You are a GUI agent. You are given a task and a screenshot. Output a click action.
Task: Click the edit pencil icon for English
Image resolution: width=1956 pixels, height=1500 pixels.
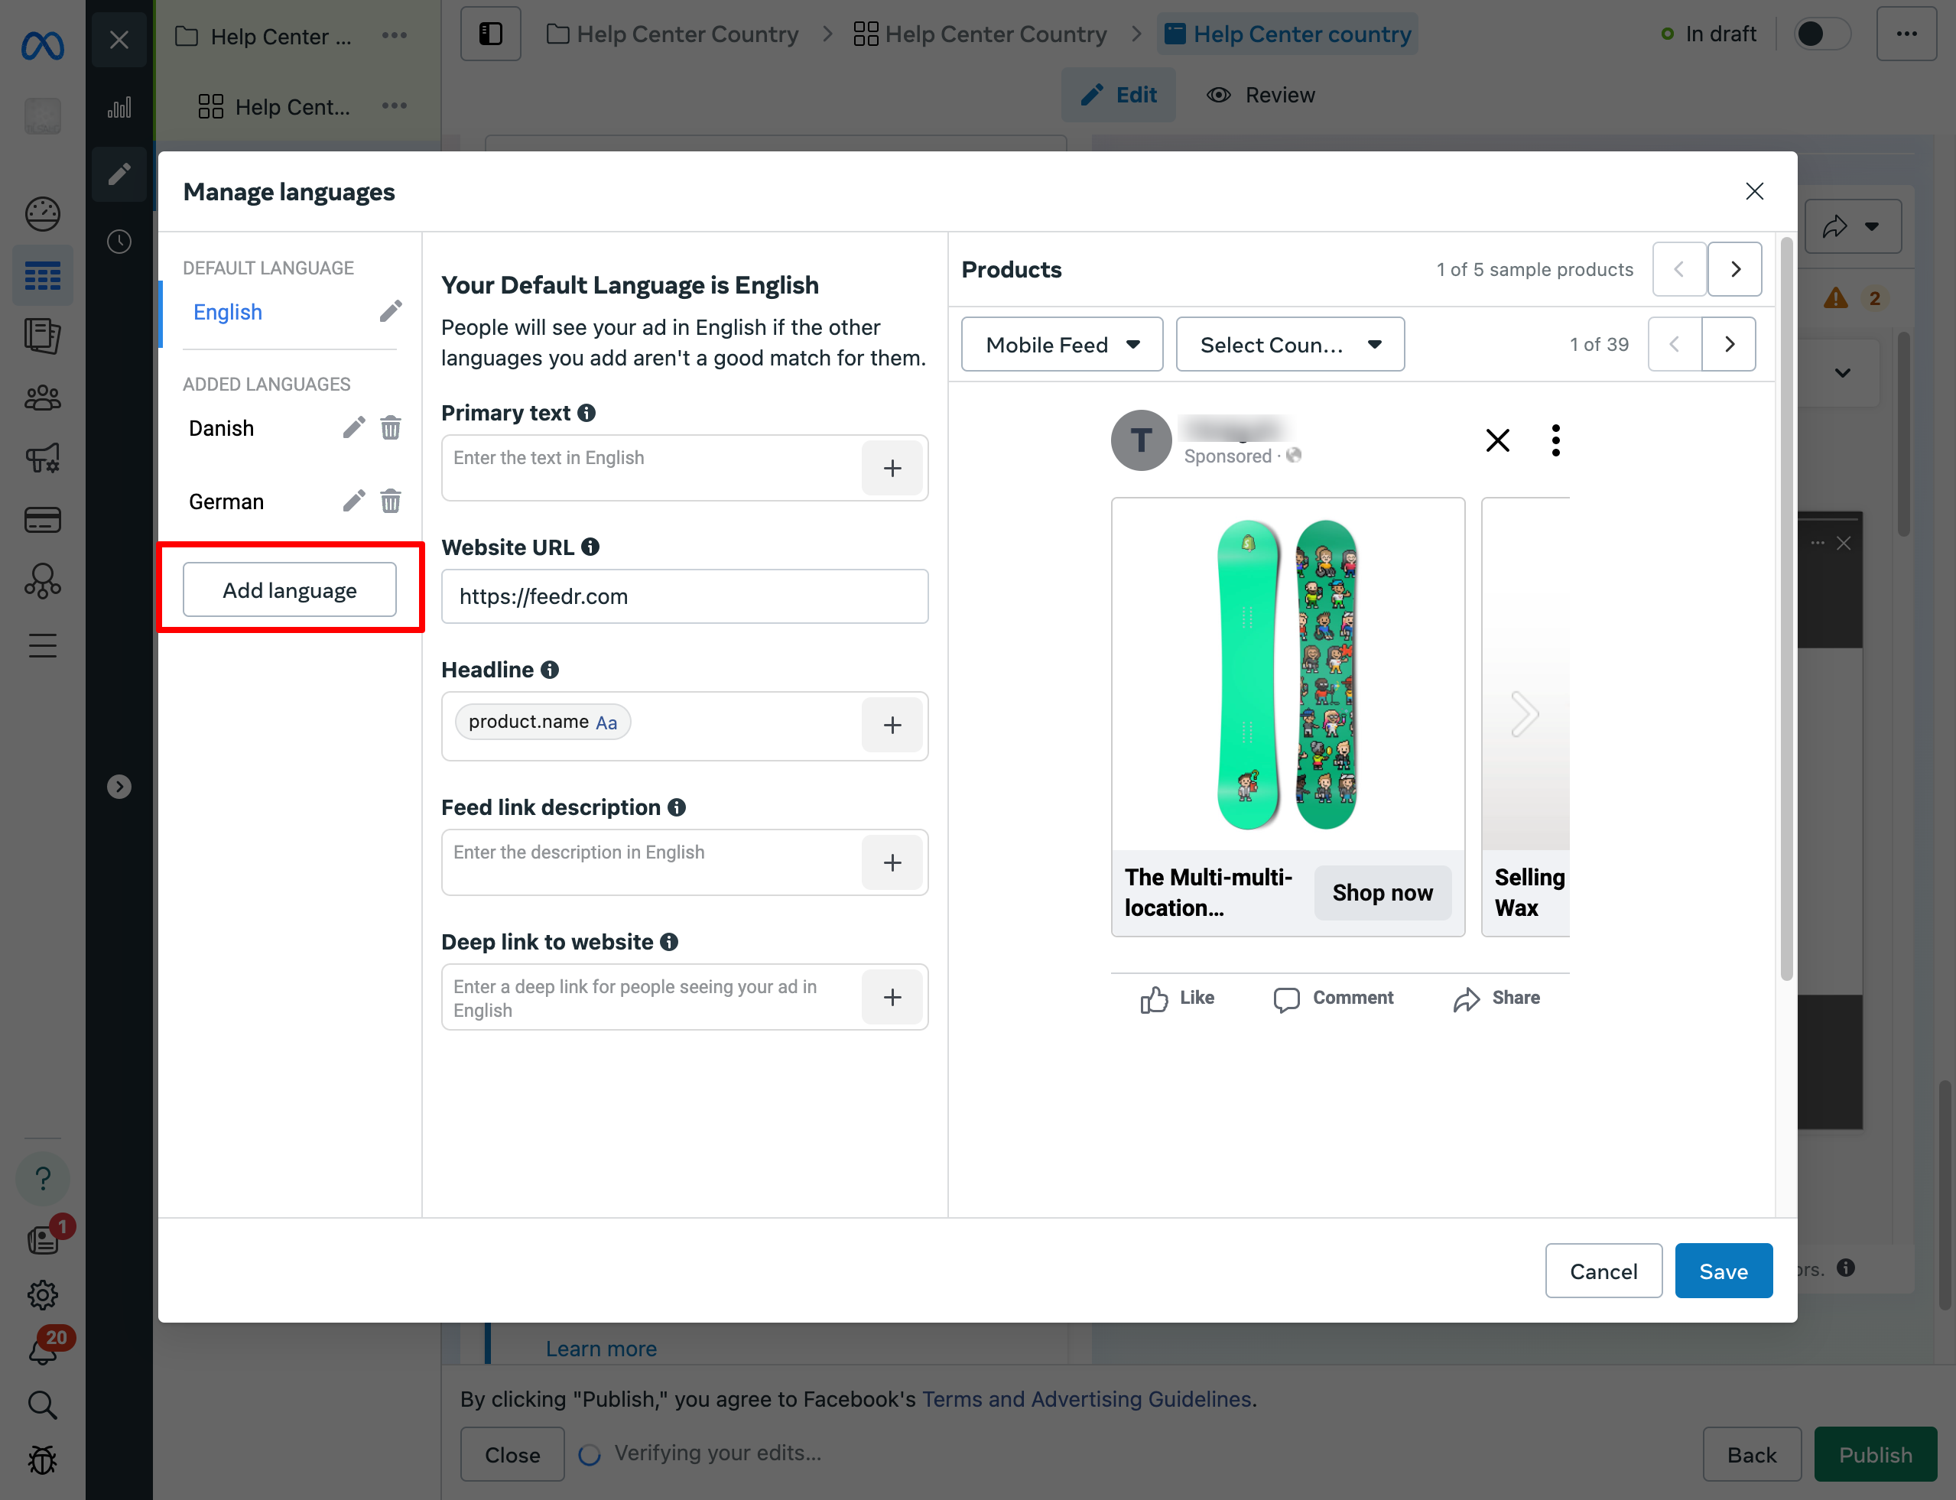(389, 312)
